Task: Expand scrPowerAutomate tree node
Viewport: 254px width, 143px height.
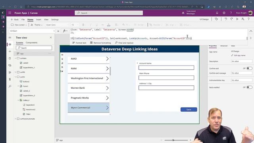Action: click(15, 119)
